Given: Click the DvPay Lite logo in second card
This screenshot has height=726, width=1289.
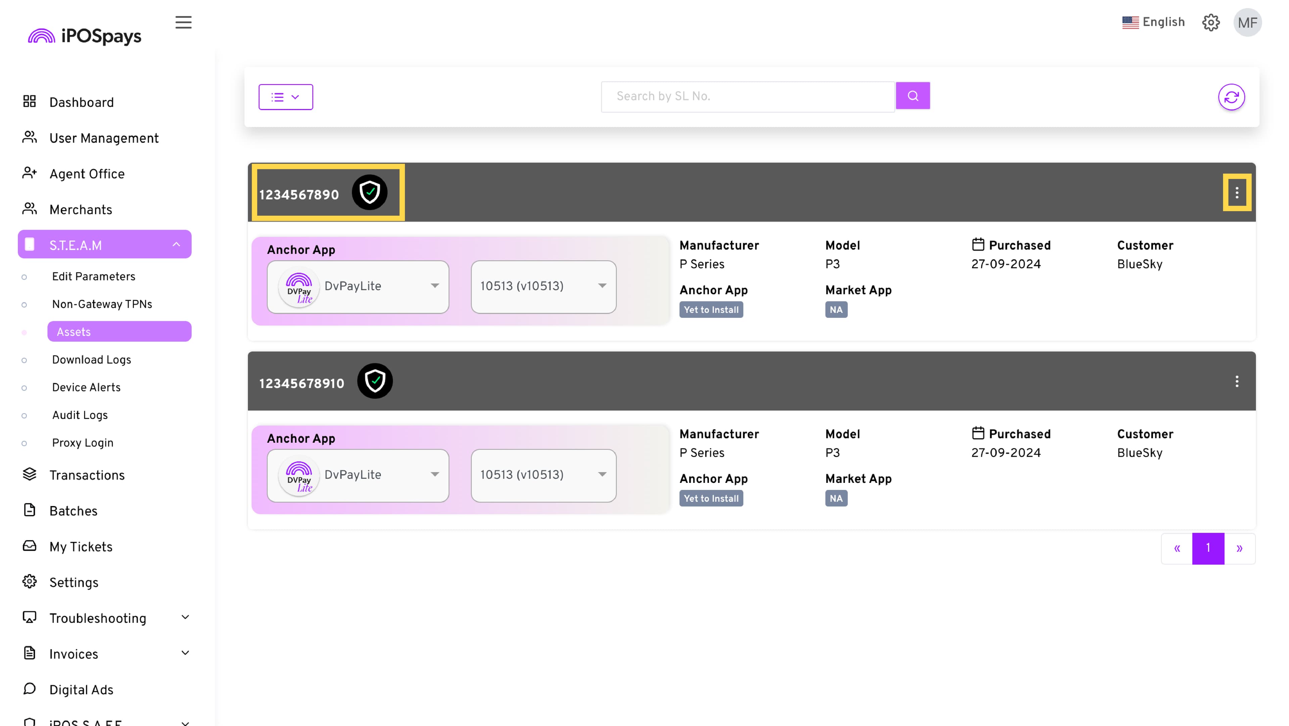Looking at the screenshot, I should coord(299,476).
